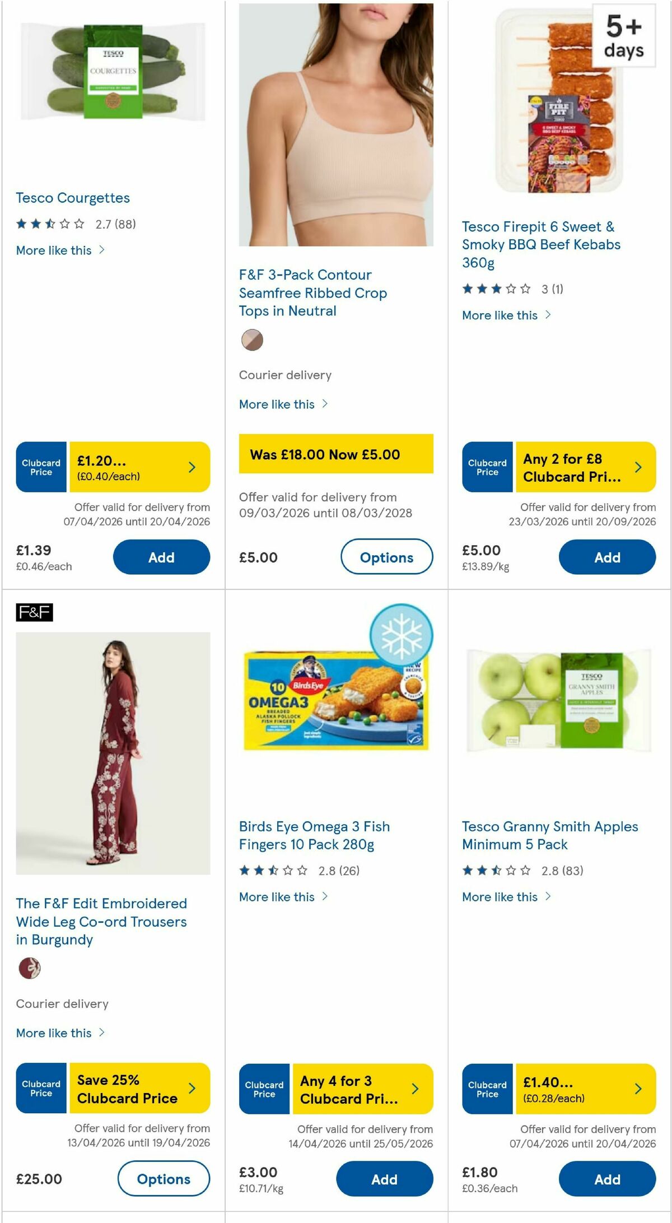Click the star rating on the BBQ Beef Kebabs
The height and width of the screenshot is (1223, 672).
(495, 289)
